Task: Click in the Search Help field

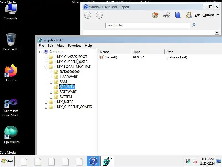Action: (148, 25)
